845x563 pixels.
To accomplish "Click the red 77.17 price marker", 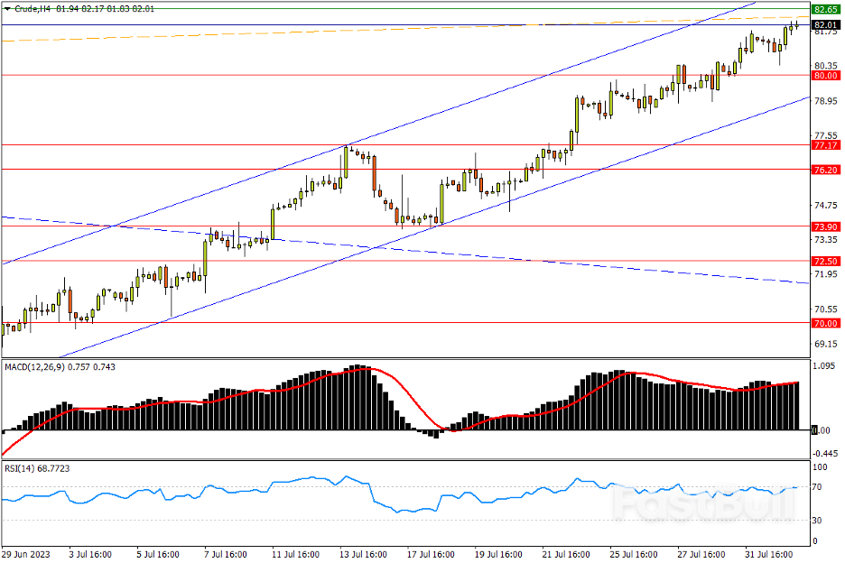I will pos(822,145).
